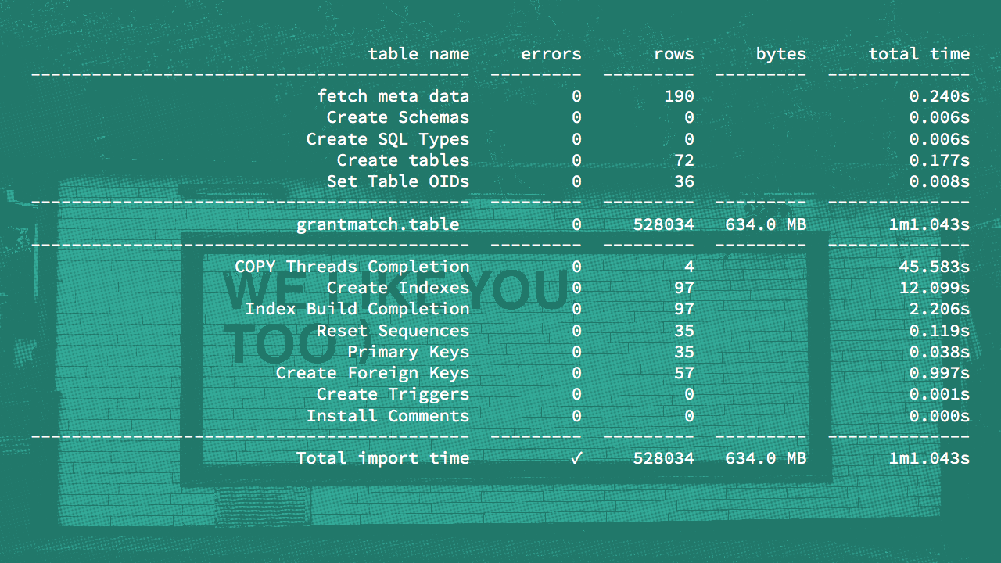Click the 'Index Build Completion' label
Image resolution: width=1001 pixels, height=563 pixels.
357,309
